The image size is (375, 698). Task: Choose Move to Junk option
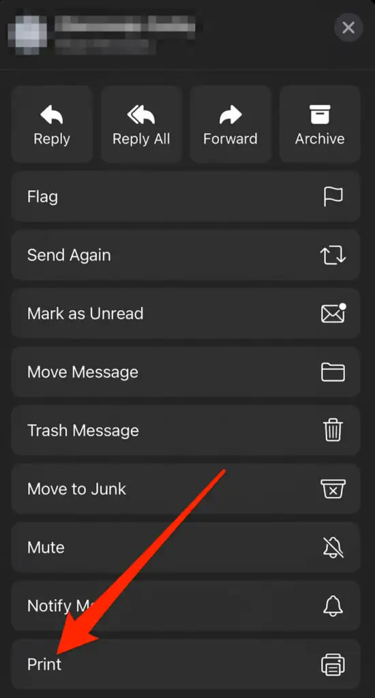pos(185,489)
